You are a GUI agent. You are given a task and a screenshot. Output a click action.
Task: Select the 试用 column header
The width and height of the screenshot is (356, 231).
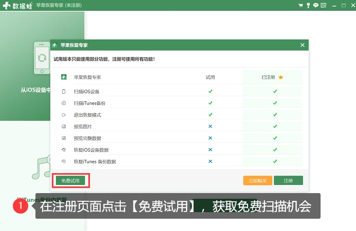point(210,77)
